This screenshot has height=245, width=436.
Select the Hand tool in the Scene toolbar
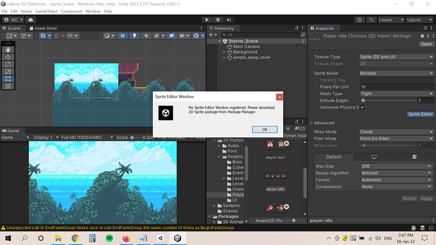8,48
